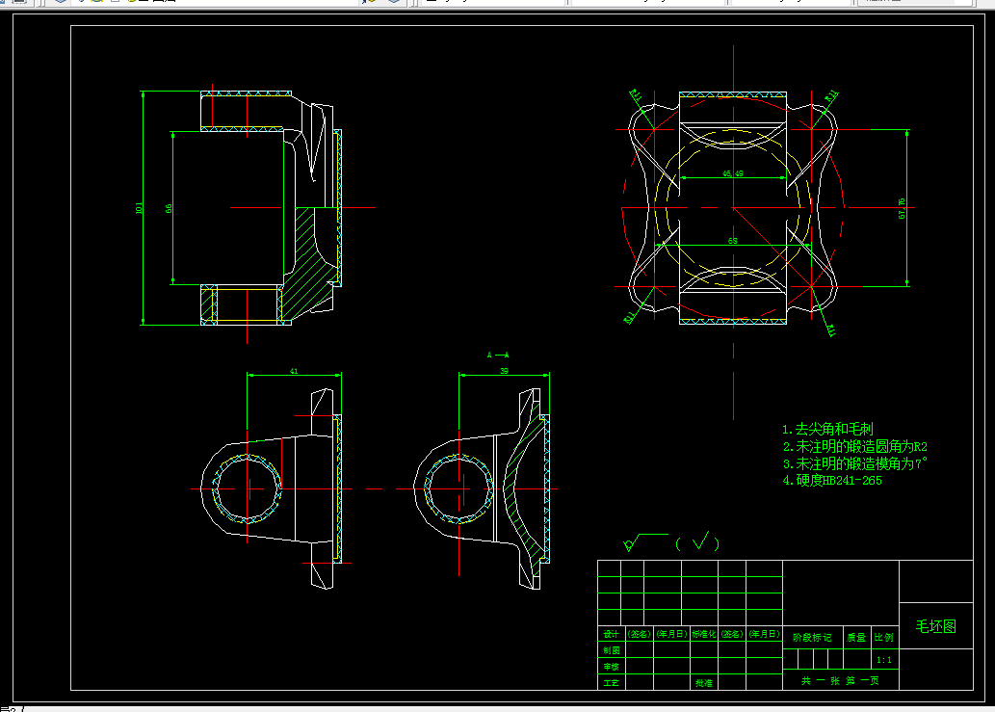Click the 质量 header cell
Screen dimensions: 995x712
coord(856,637)
